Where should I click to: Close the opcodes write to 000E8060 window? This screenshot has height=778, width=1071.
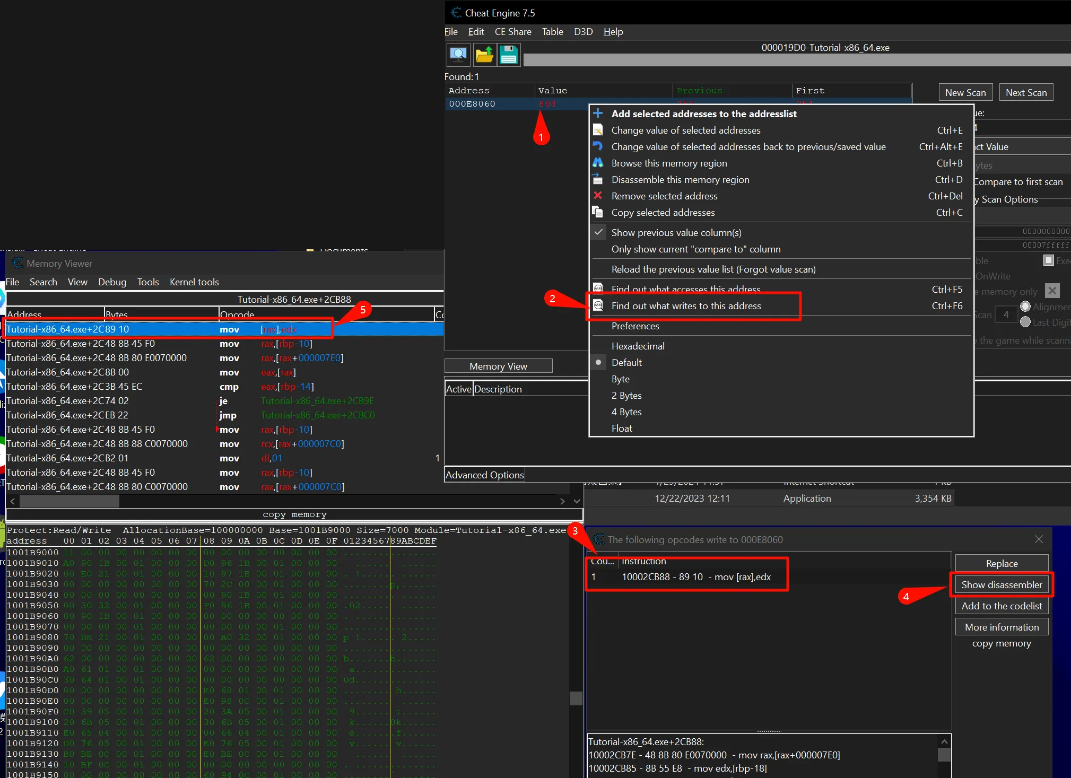point(1039,539)
